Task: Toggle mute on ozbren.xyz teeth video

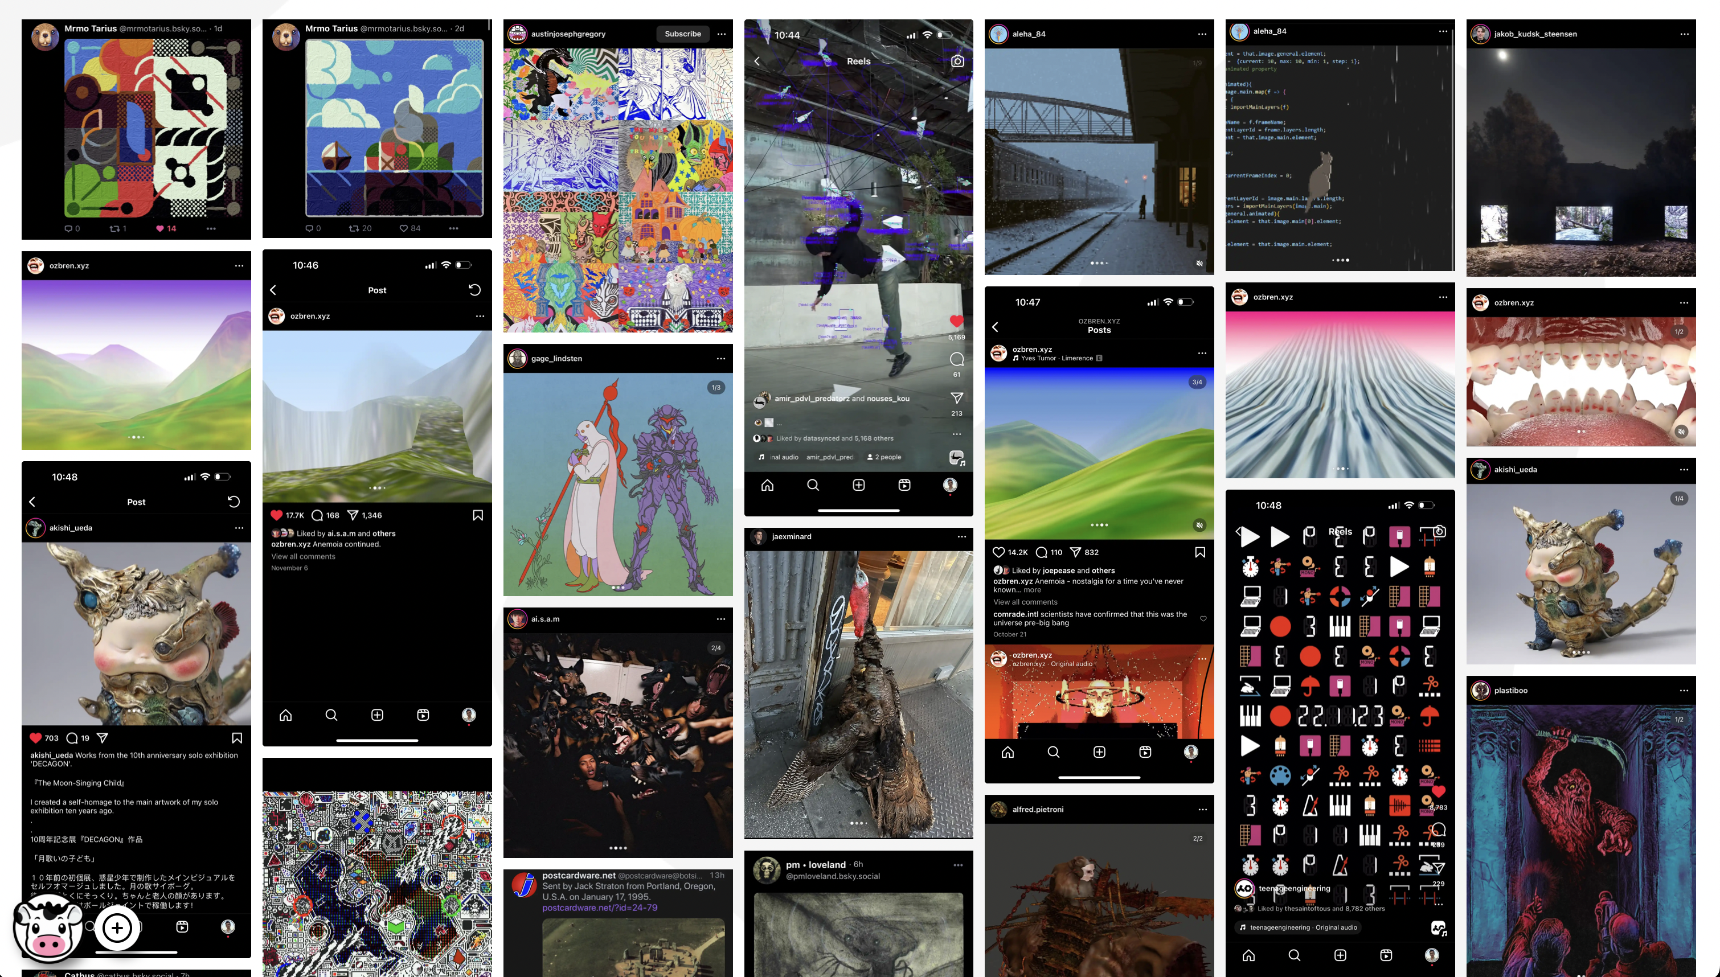Action: tap(1682, 432)
